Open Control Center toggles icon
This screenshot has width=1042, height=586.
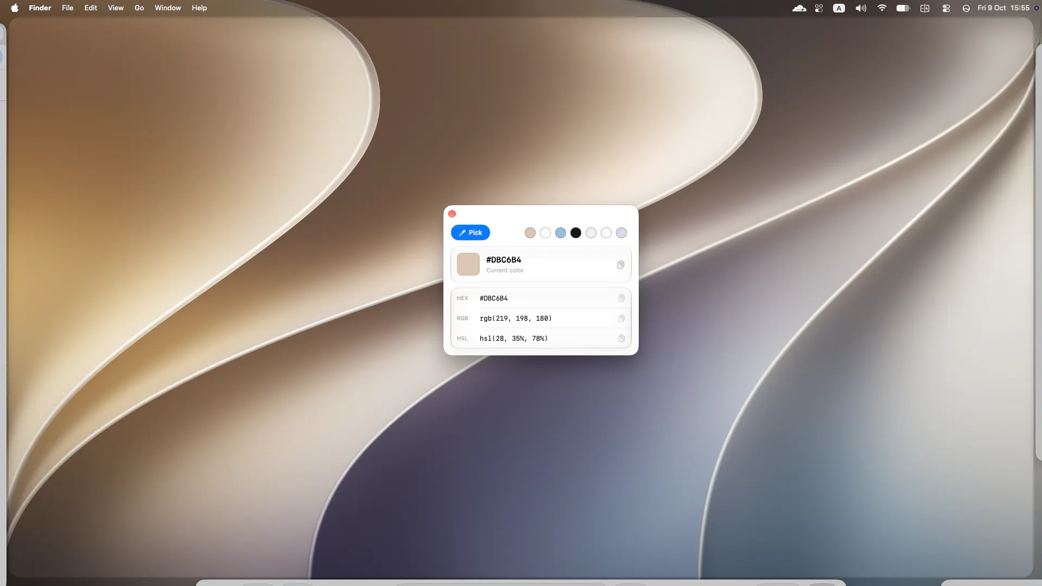click(x=946, y=8)
